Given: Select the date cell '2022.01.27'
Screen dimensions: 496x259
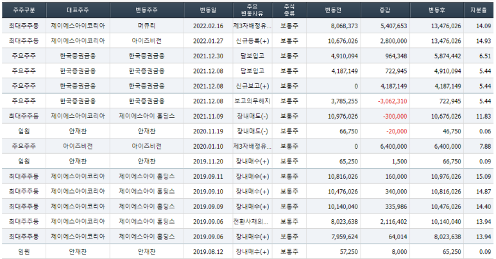Looking at the screenshot, I should 208,41.
